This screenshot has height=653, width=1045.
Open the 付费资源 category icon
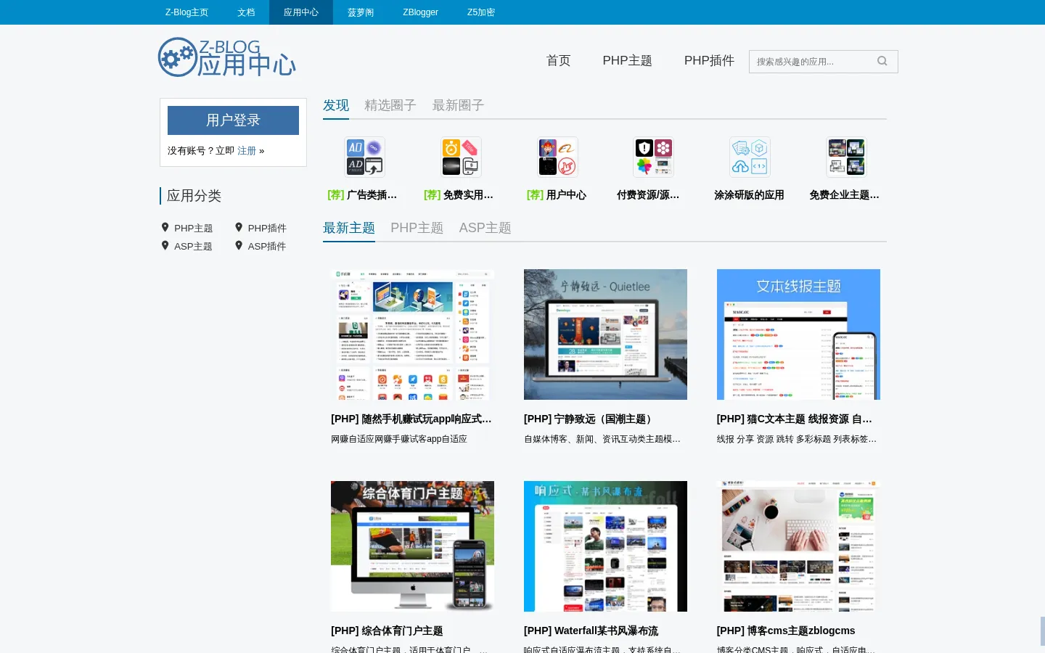(x=654, y=157)
